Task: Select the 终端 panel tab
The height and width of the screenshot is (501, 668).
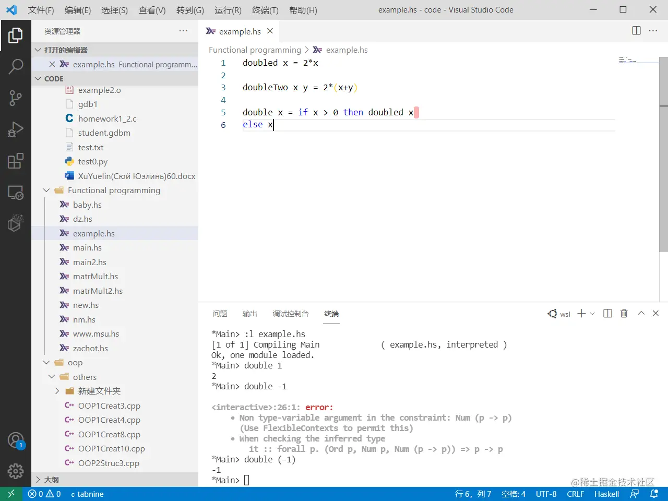Action: (x=331, y=314)
